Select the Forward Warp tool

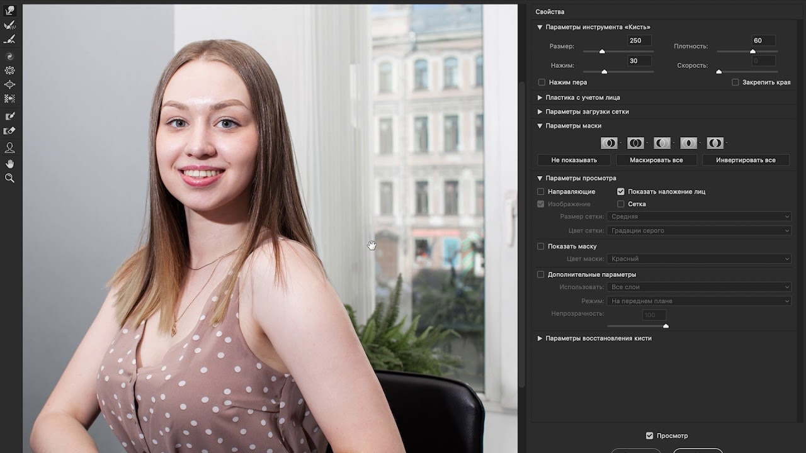point(9,11)
